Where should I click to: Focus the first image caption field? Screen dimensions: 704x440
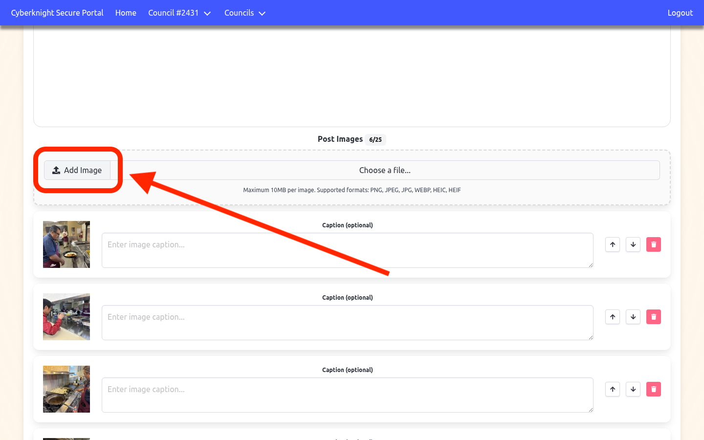tap(347, 250)
